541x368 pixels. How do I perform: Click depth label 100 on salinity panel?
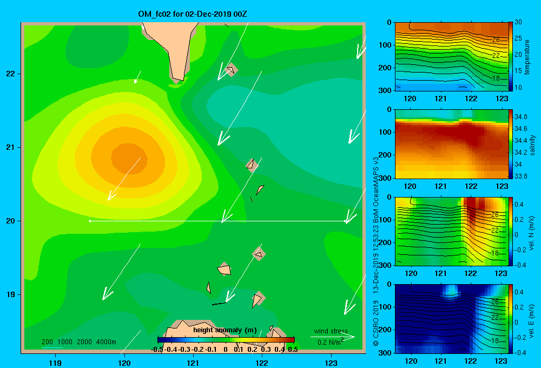pos(385,132)
